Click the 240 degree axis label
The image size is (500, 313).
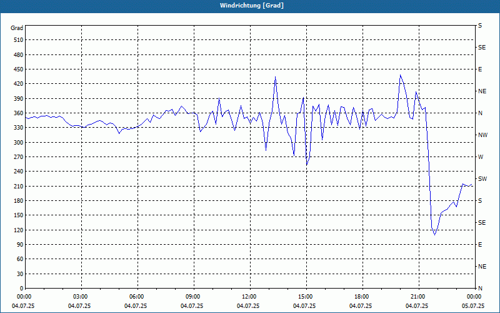(18, 172)
